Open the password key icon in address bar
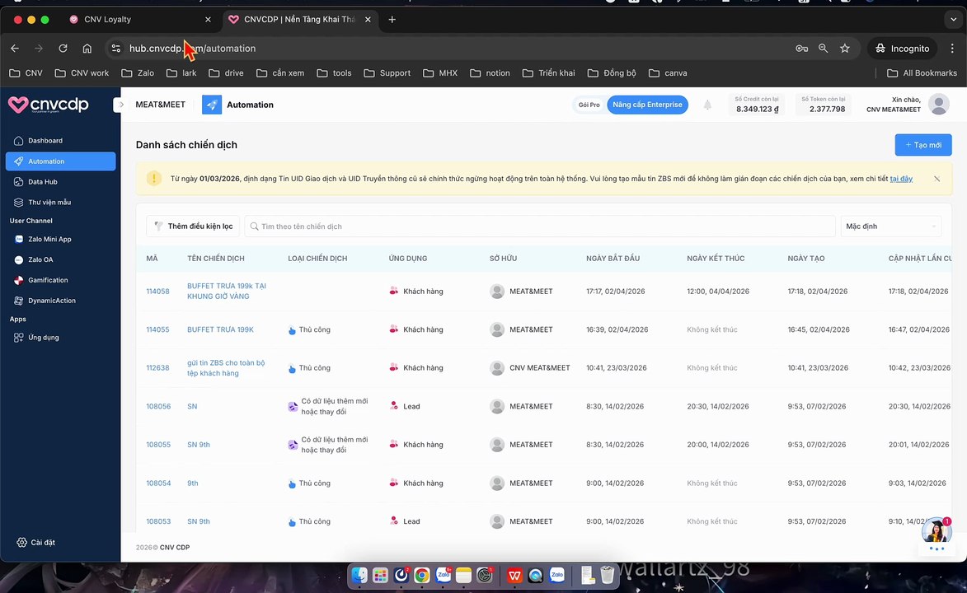This screenshot has width=967, height=593. pos(801,48)
